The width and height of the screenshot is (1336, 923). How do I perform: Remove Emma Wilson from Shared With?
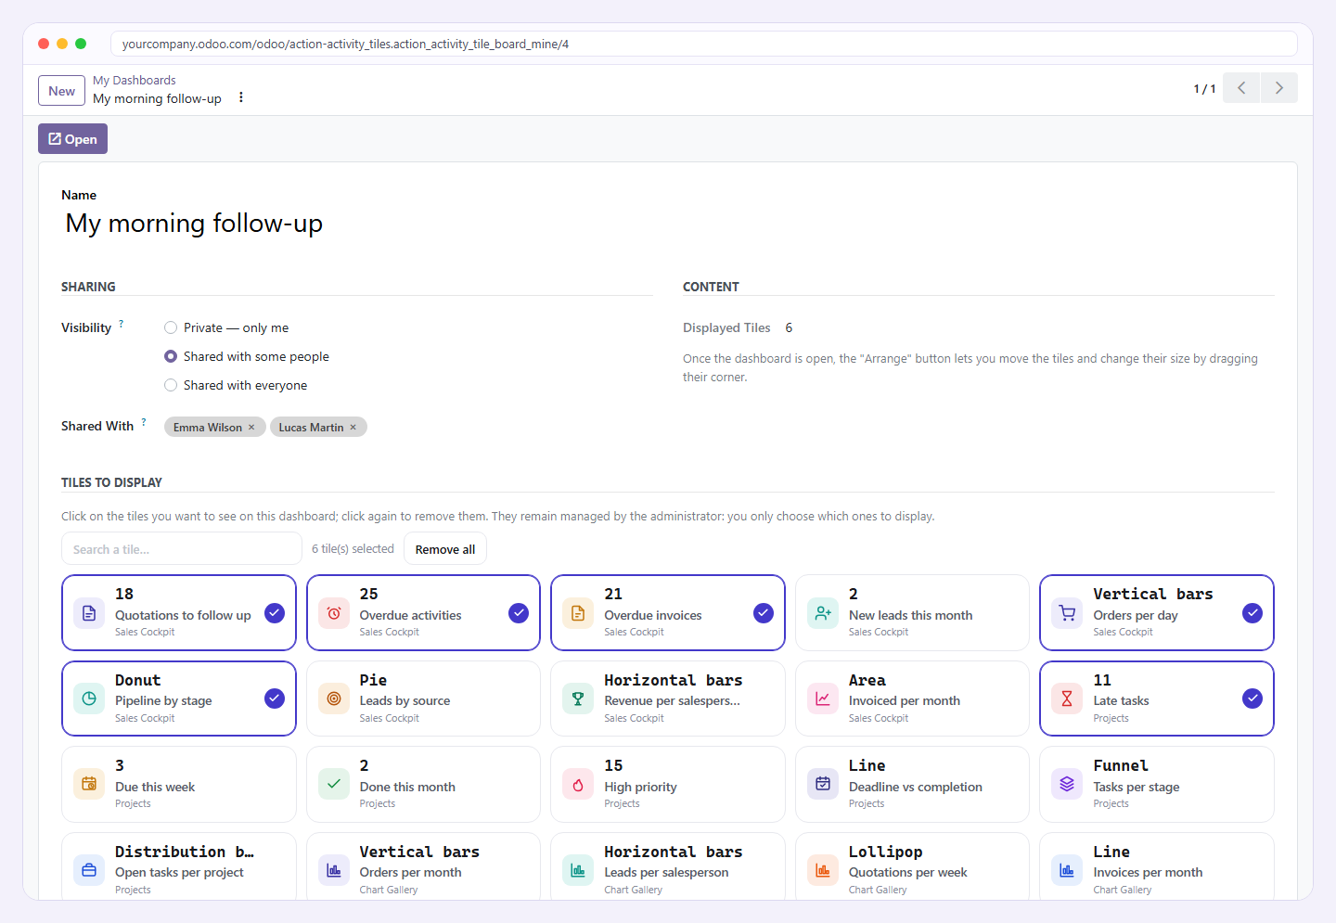click(251, 428)
